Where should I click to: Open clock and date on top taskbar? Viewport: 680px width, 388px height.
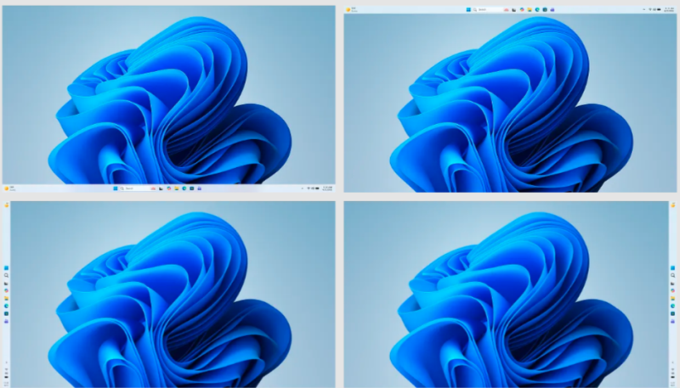pyautogui.click(x=669, y=9)
